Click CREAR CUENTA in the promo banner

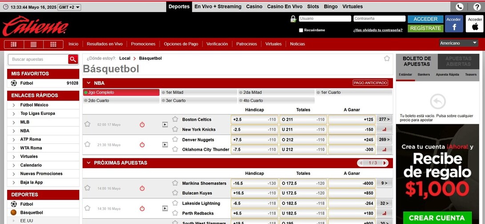point(437,218)
